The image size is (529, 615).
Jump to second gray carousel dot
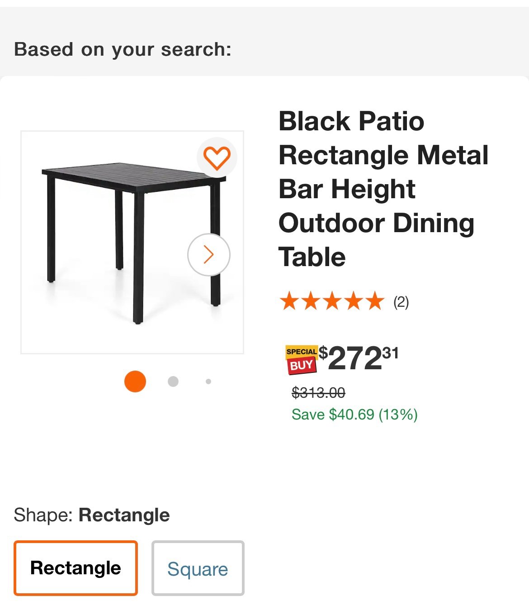pyautogui.click(x=173, y=381)
